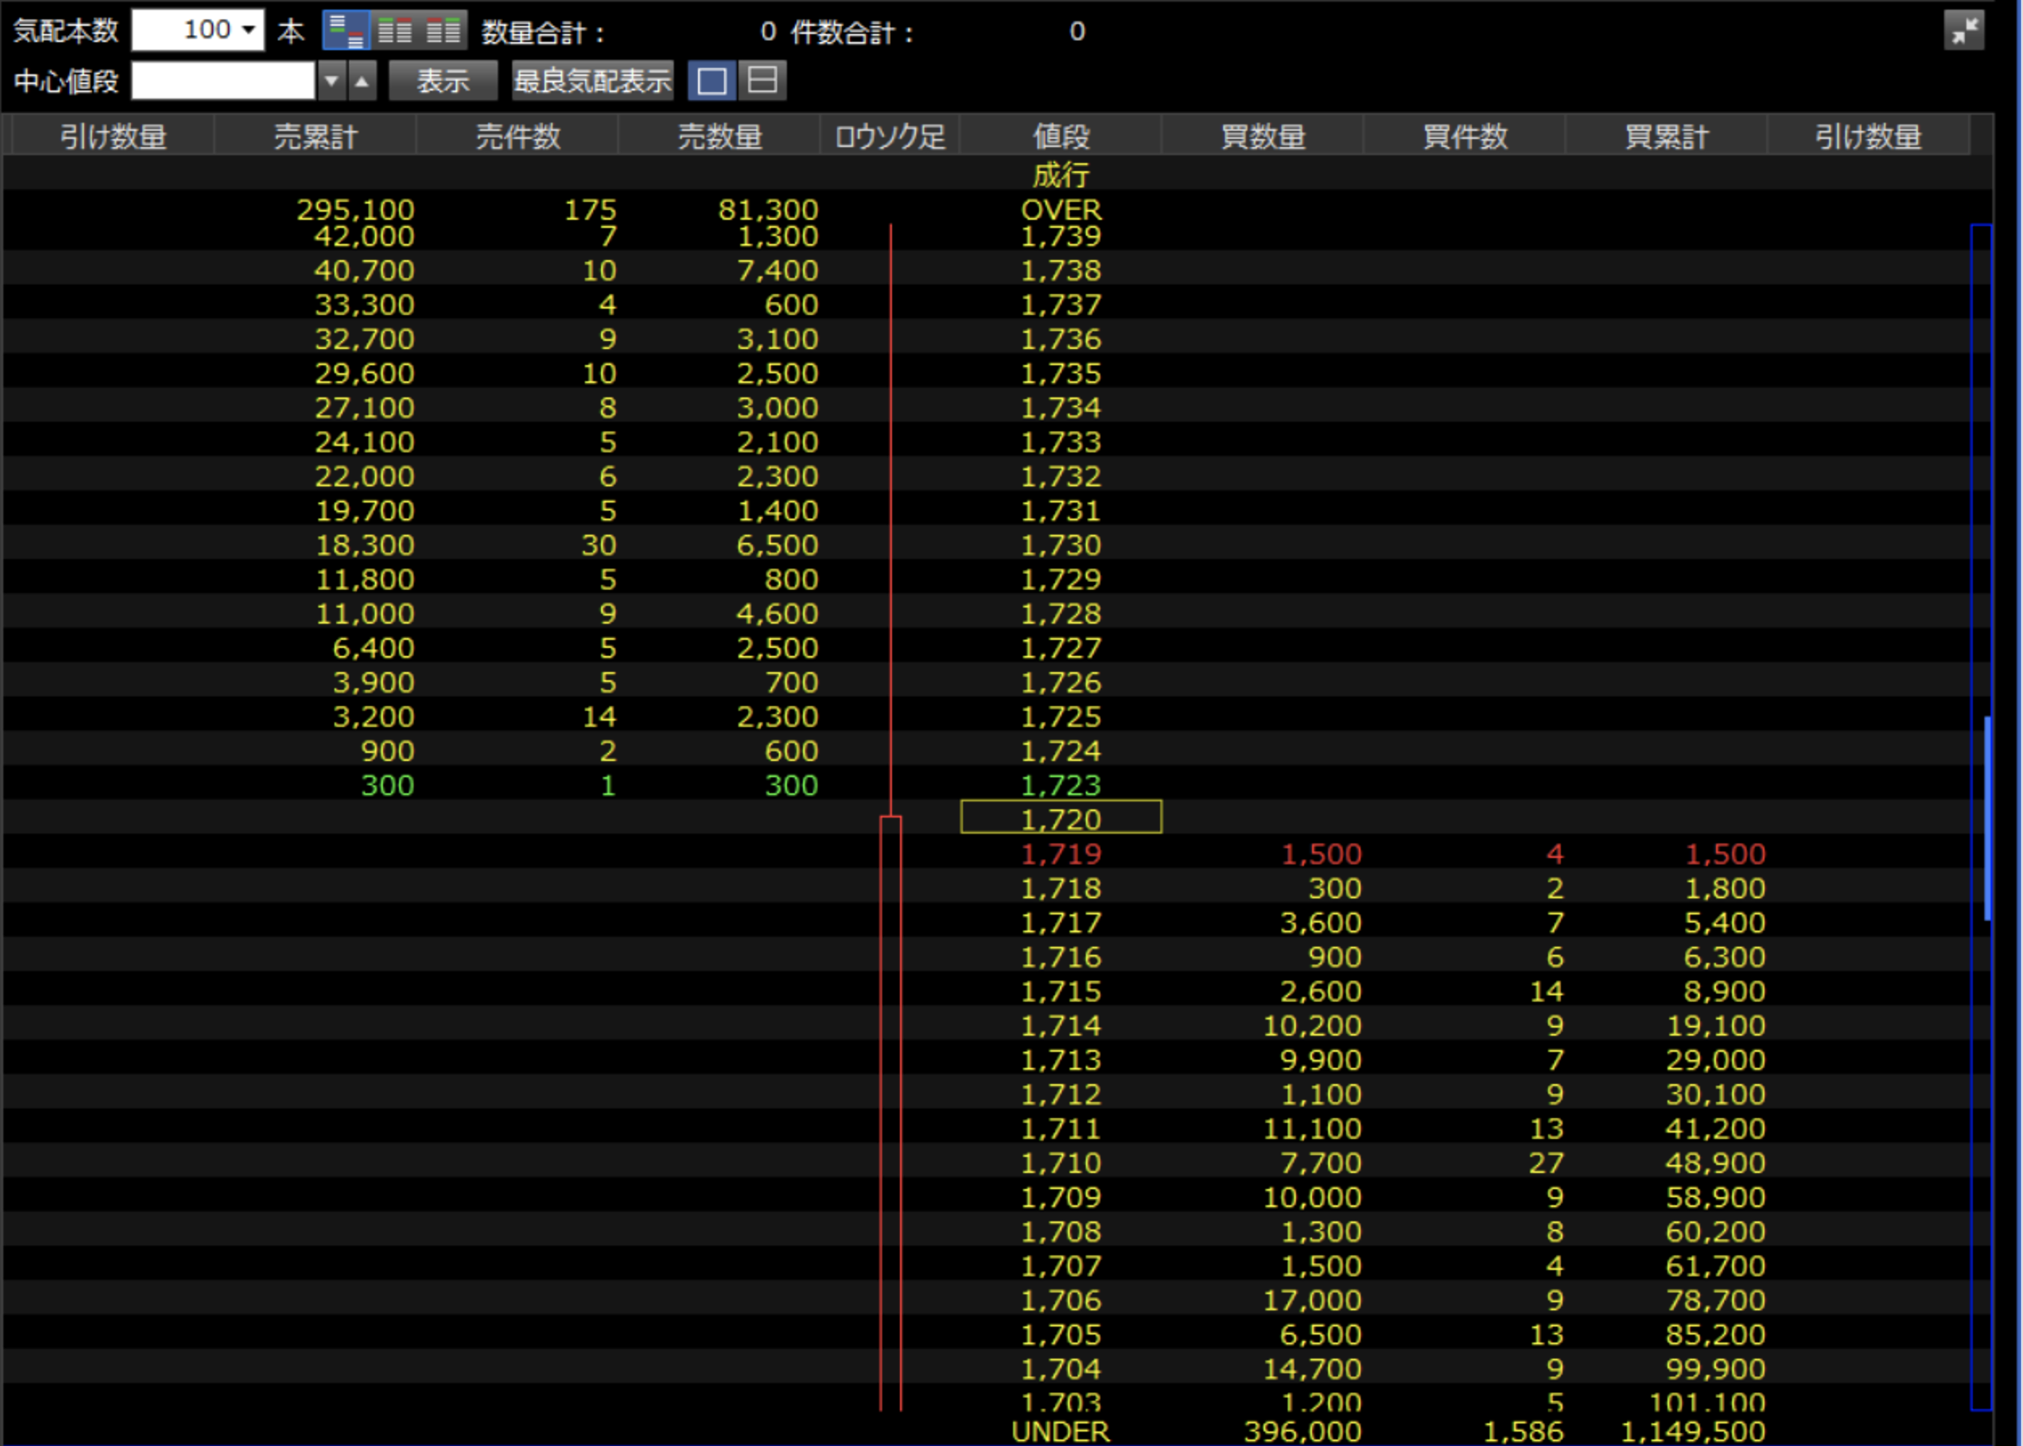Click the 成行 market order row
Viewport: 2023px width, 1446px height.
1061,174
